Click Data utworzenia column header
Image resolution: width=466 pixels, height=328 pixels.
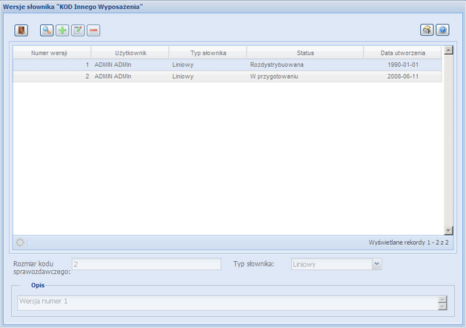(x=403, y=53)
